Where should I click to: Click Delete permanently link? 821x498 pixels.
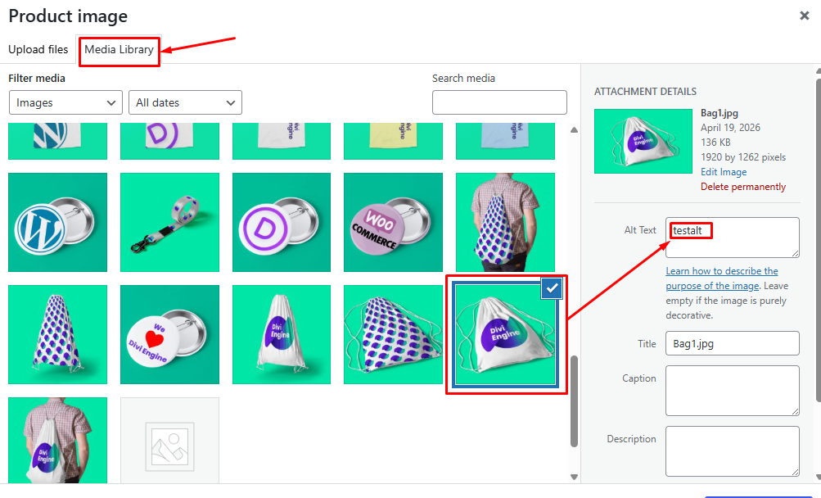coord(743,187)
